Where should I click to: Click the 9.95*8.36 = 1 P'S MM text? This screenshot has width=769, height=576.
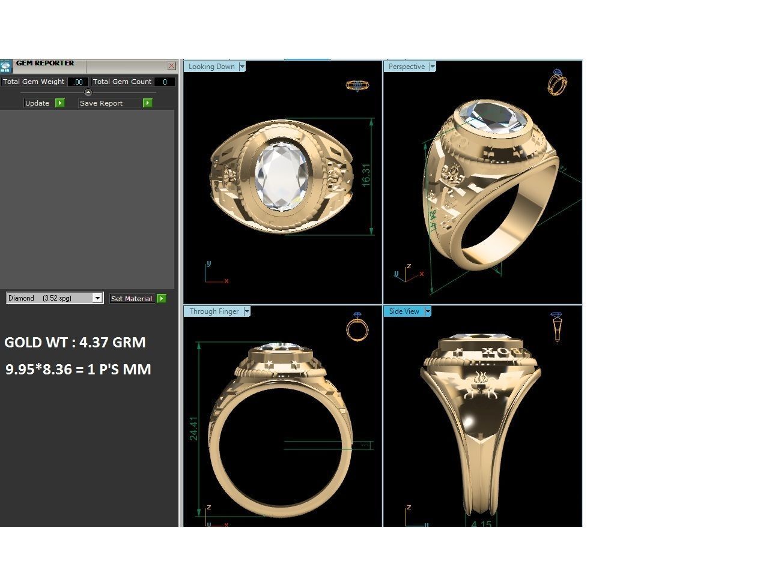(x=78, y=369)
